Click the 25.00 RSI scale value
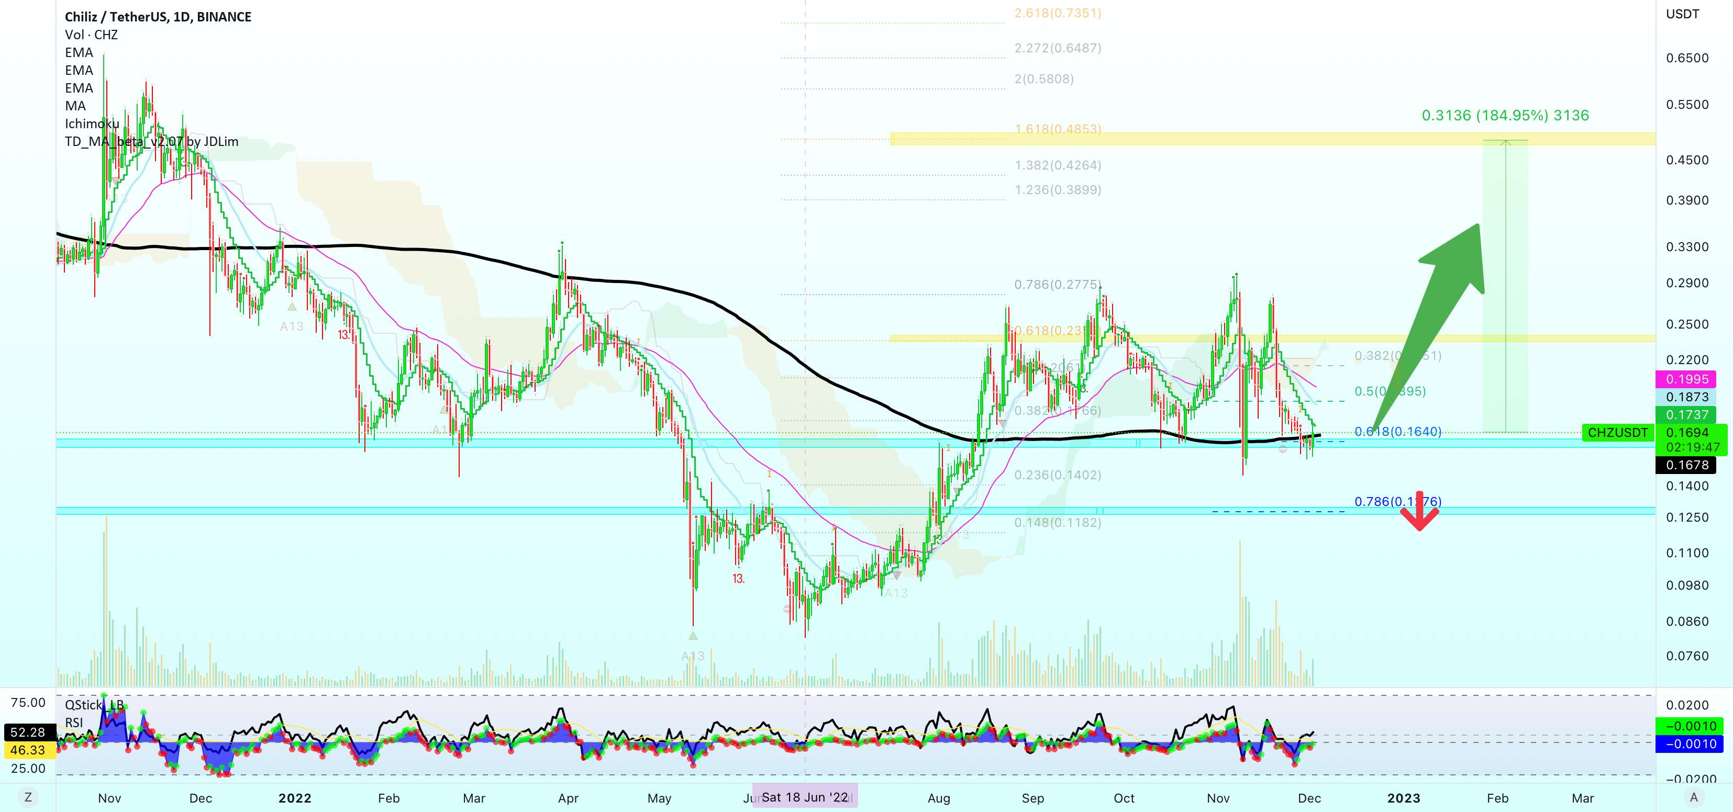 28,768
